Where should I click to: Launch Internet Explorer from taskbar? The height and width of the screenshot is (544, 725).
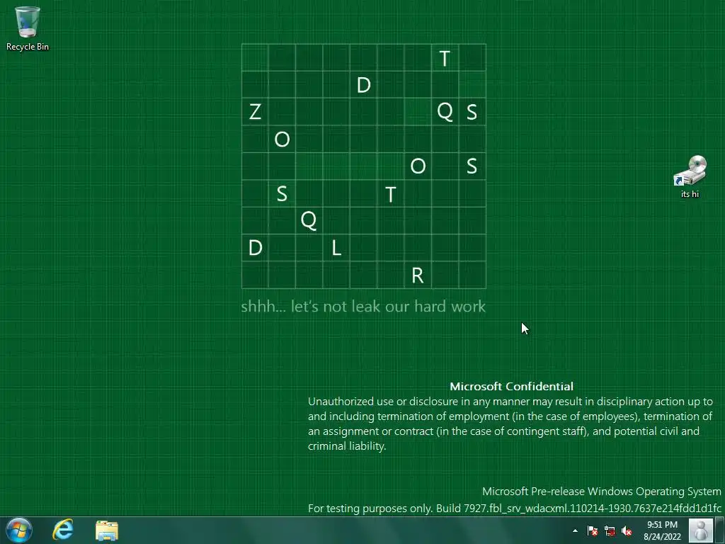coord(63,530)
